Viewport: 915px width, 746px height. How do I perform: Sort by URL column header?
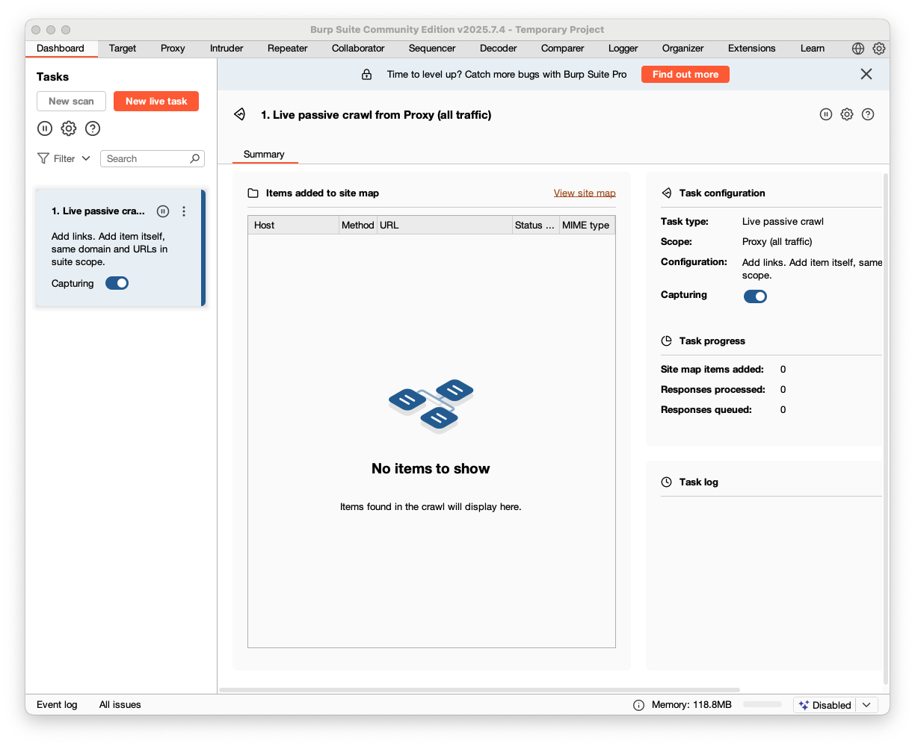pyautogui.click(x=444, y=225)
